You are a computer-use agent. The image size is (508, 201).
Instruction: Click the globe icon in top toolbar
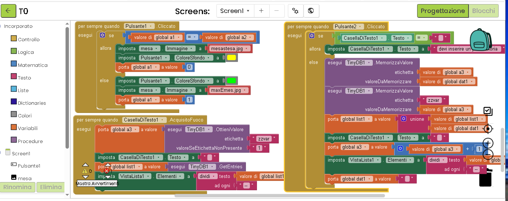(x=311, y=11)
